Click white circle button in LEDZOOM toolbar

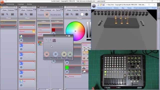coord(82,14)
